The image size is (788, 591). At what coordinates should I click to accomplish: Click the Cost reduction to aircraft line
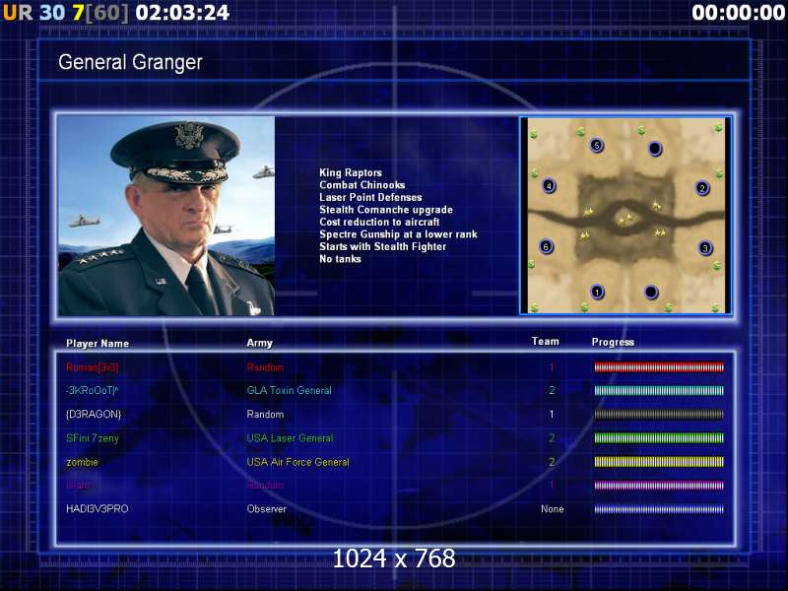(x=379, y=222)
